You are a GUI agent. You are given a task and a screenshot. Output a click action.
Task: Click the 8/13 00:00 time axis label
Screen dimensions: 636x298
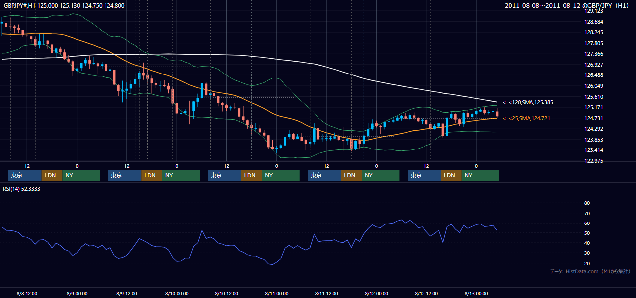pyautogui.click(x=476, y=293)
